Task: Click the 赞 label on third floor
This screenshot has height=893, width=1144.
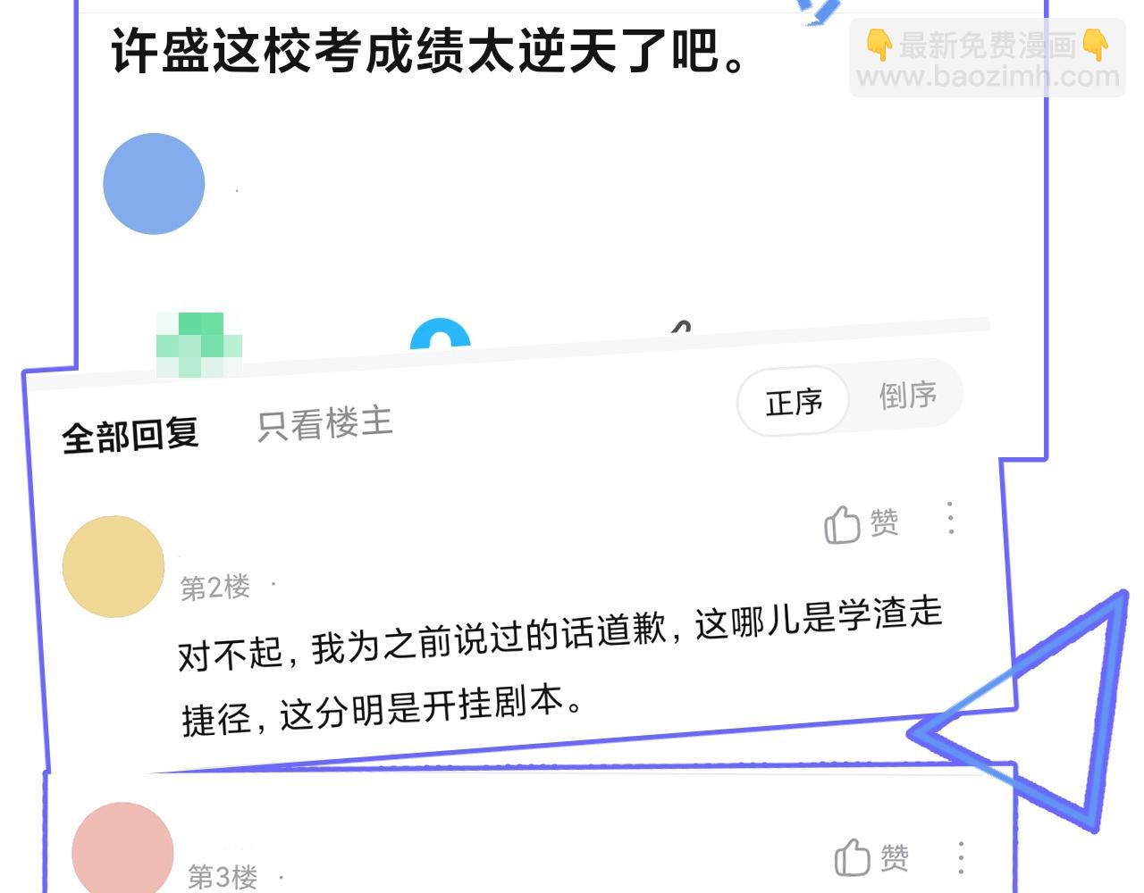Action: [895, 858]
